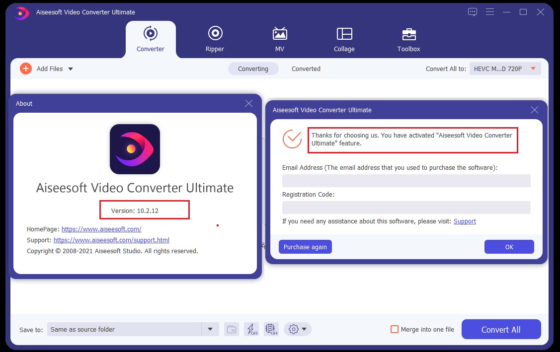Open the Convert All to format dropdown

coord(505,69)
